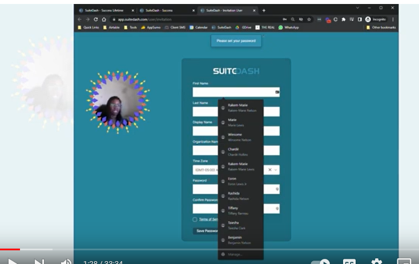Click the address bar URL field

click(x=195, y=19)
